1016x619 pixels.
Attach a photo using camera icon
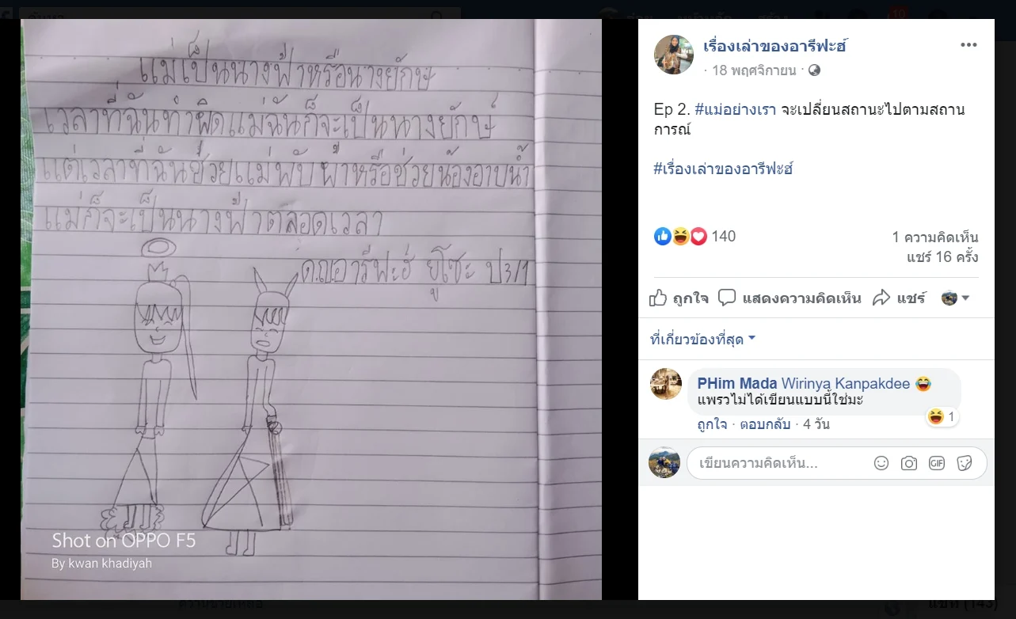pos(909,463)
